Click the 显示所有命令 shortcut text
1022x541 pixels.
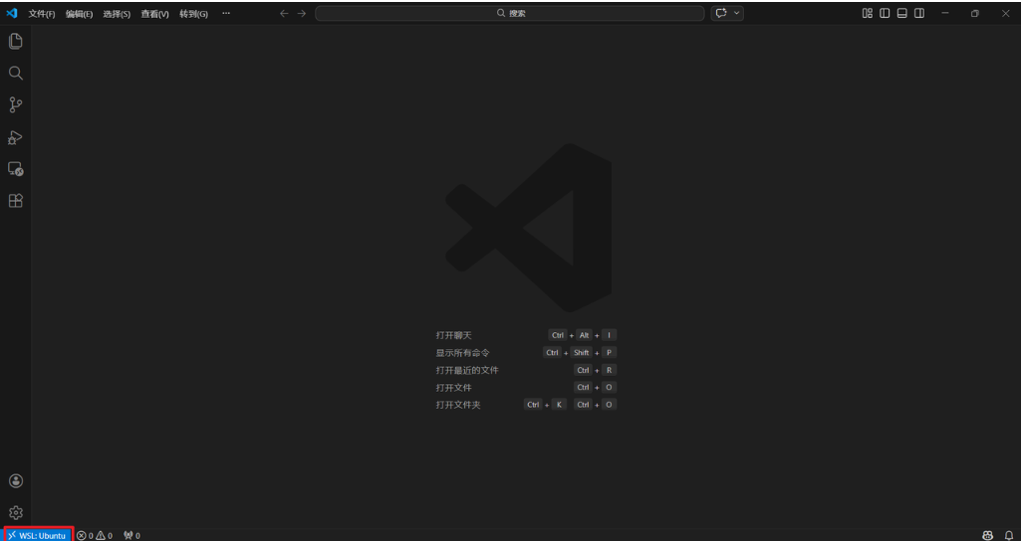(x=463, y=353)
